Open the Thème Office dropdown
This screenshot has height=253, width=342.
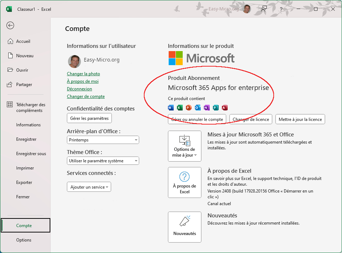(103, 161)
